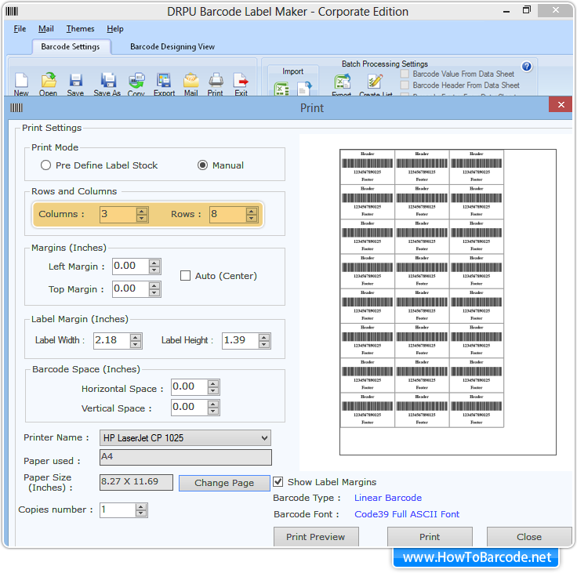Click the Copy toolbar icon
The height and width of the screenshot is (573, 577).
click(x=136, y=80)
